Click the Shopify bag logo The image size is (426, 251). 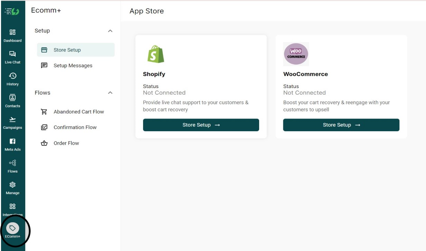click(156, 54)
